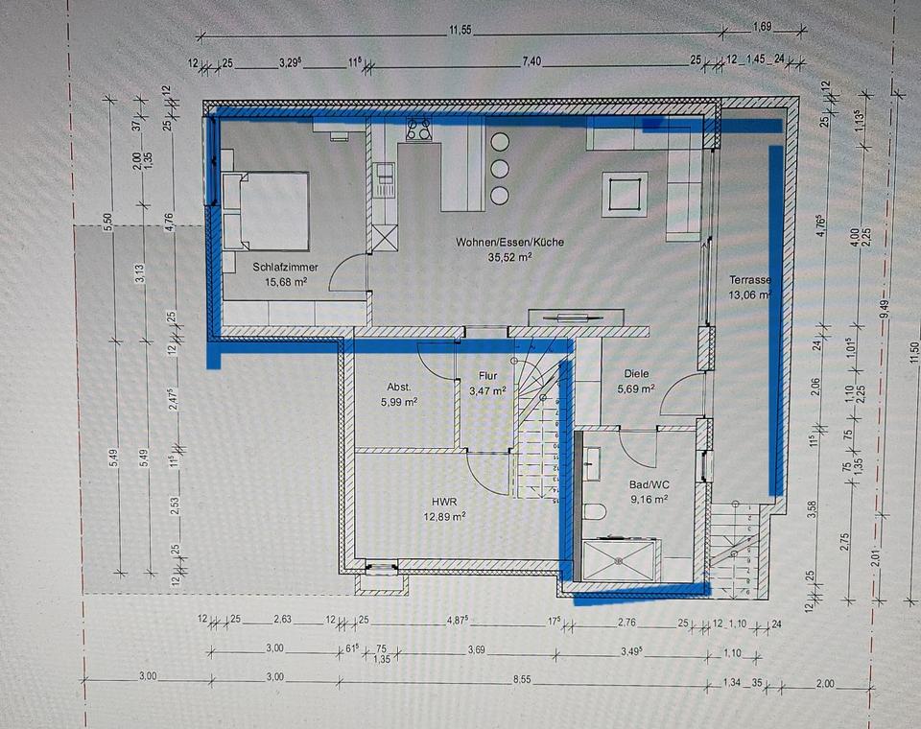
Task: Click the Abst. 5,99 m² label
Action: [398, 394]
